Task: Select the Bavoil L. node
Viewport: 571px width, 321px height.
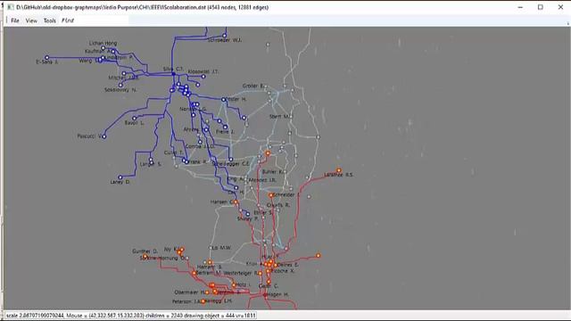Action: pos(135,119)
